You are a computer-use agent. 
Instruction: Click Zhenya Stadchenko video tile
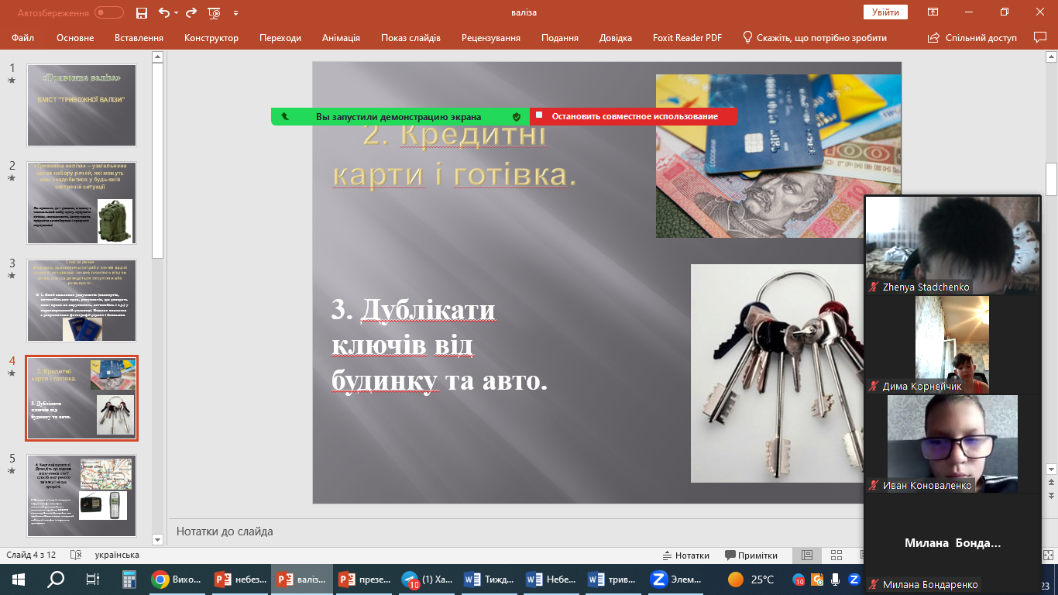[x=952, y=245]
